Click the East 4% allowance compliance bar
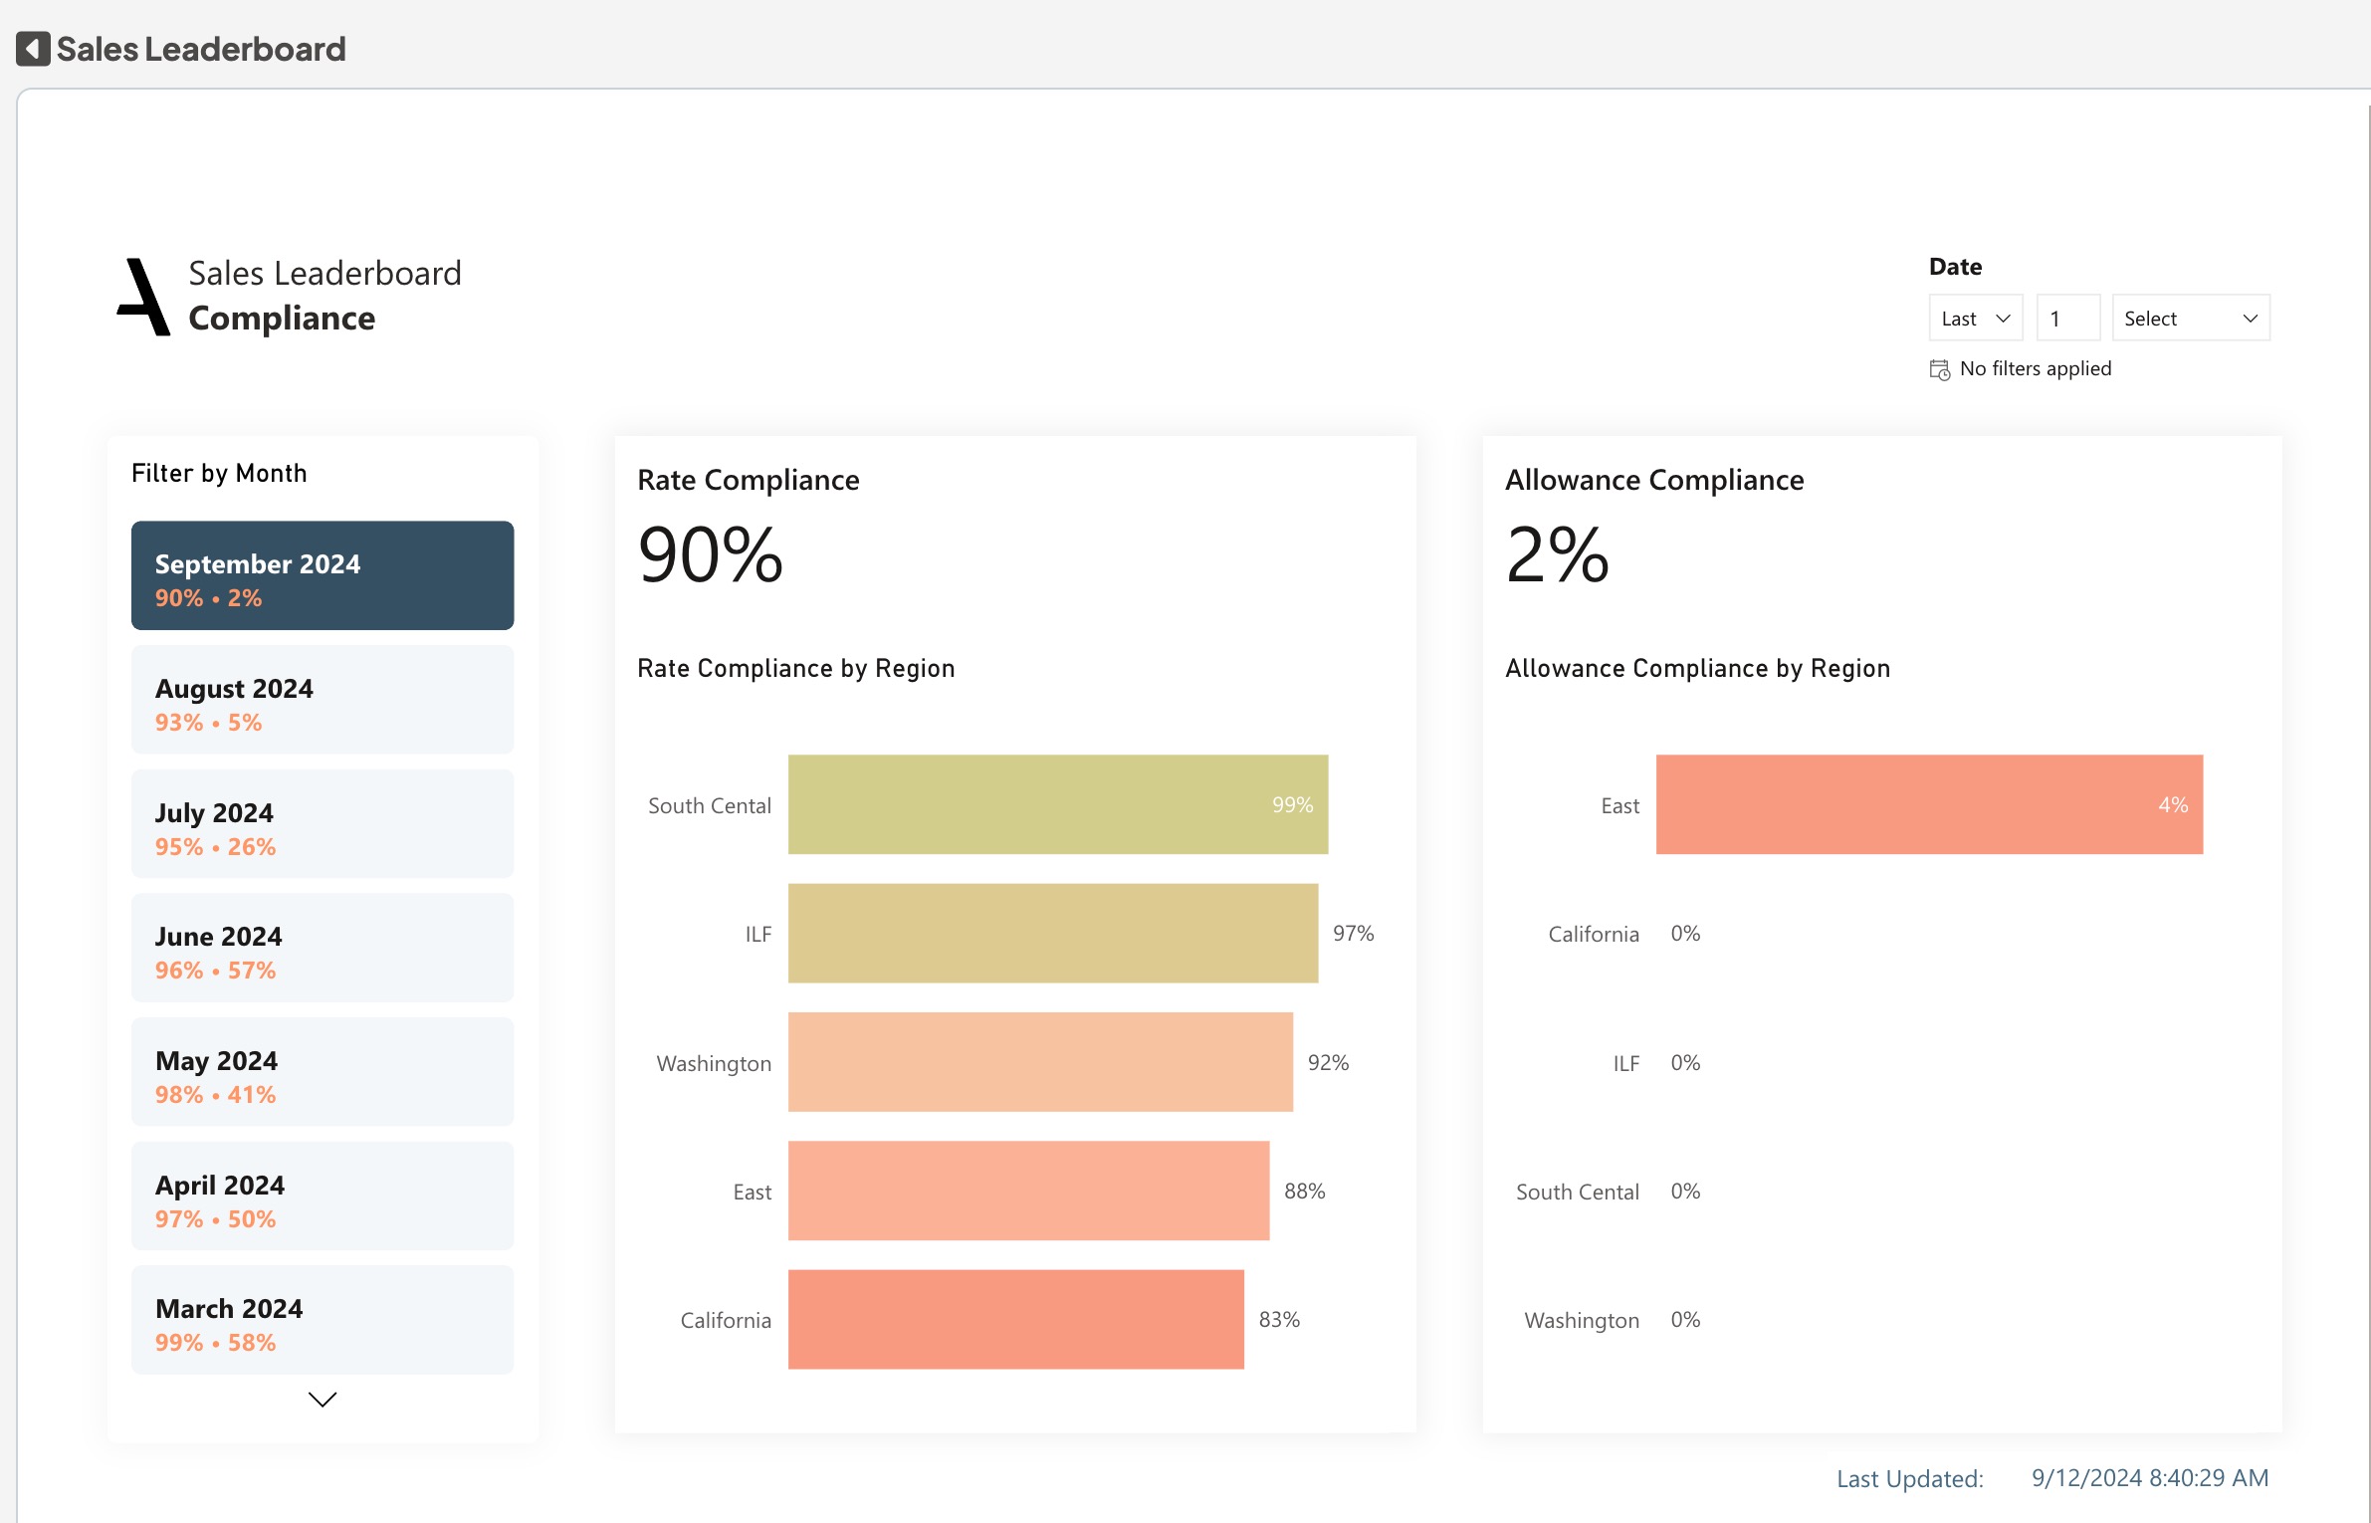 click(x=1929, y=804)
